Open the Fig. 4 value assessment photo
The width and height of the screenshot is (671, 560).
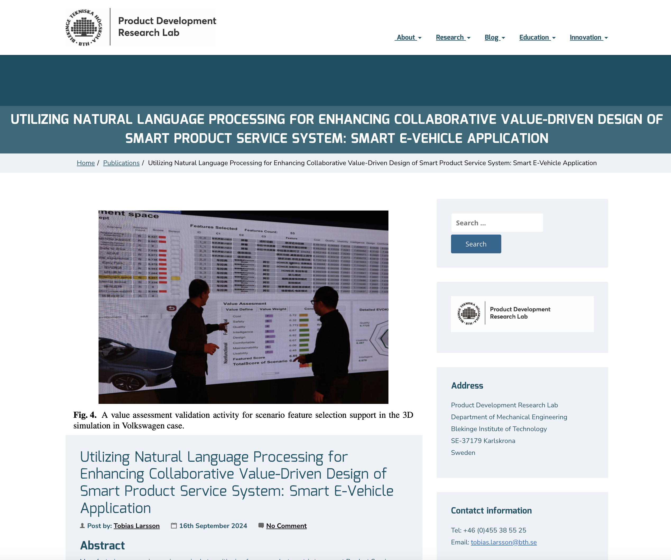coord(243,307)
